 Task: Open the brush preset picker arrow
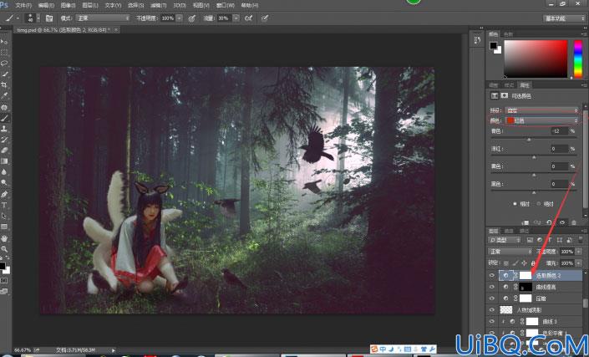coord(38,18)
